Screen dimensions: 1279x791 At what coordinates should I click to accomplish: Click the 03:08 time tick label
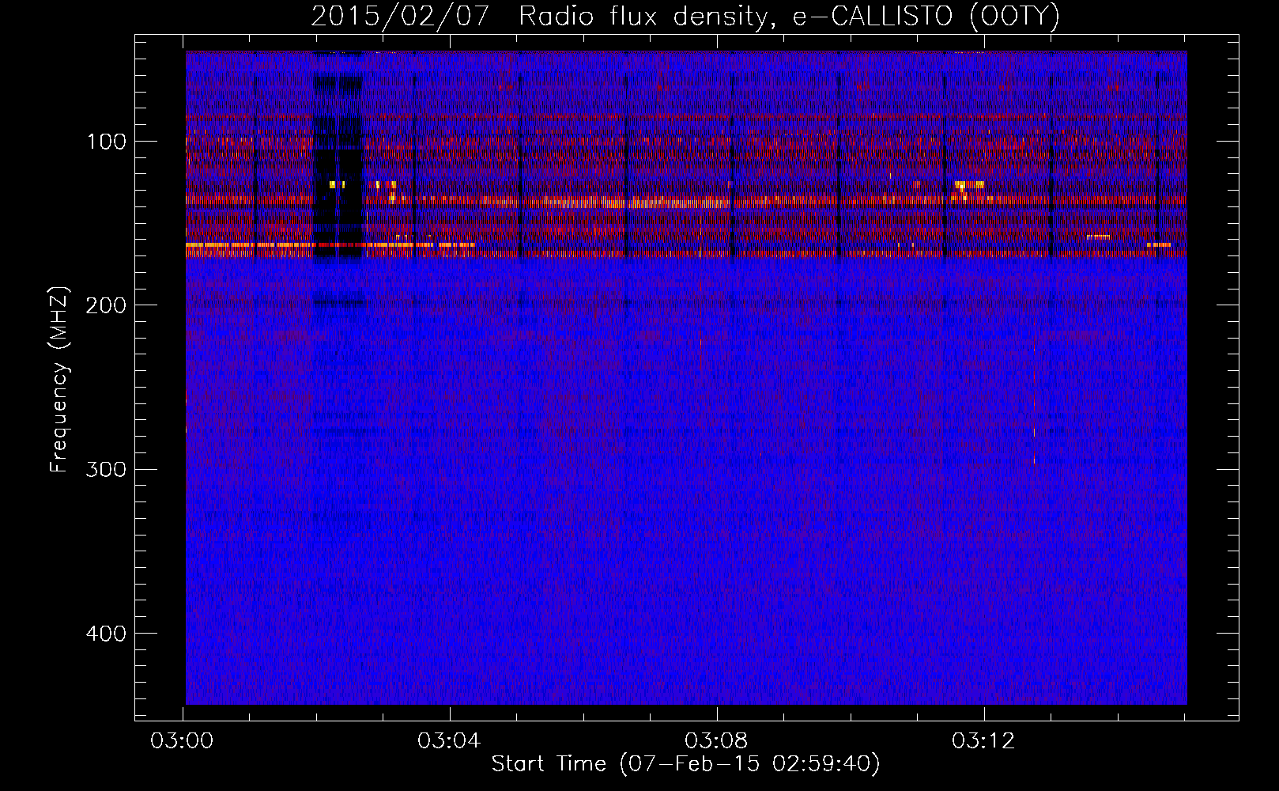point(716,741)
